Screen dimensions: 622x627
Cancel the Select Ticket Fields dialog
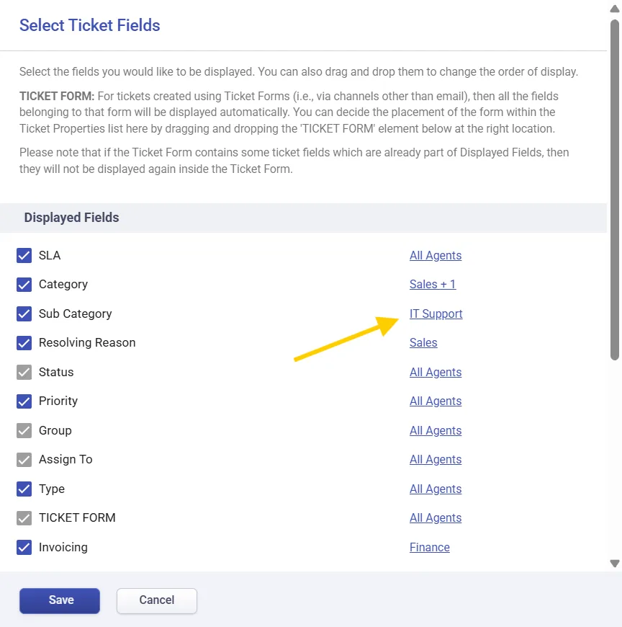click(x=156, y=600)
